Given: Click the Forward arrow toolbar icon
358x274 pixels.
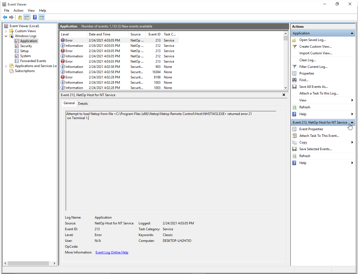Looking at the screenshot, I should pyautogui.click(x=11, y=17).
